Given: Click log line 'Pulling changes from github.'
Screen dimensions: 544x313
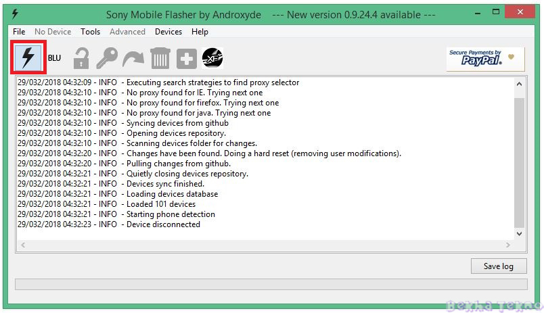Looking at the screenshot, I should (124, 163).
